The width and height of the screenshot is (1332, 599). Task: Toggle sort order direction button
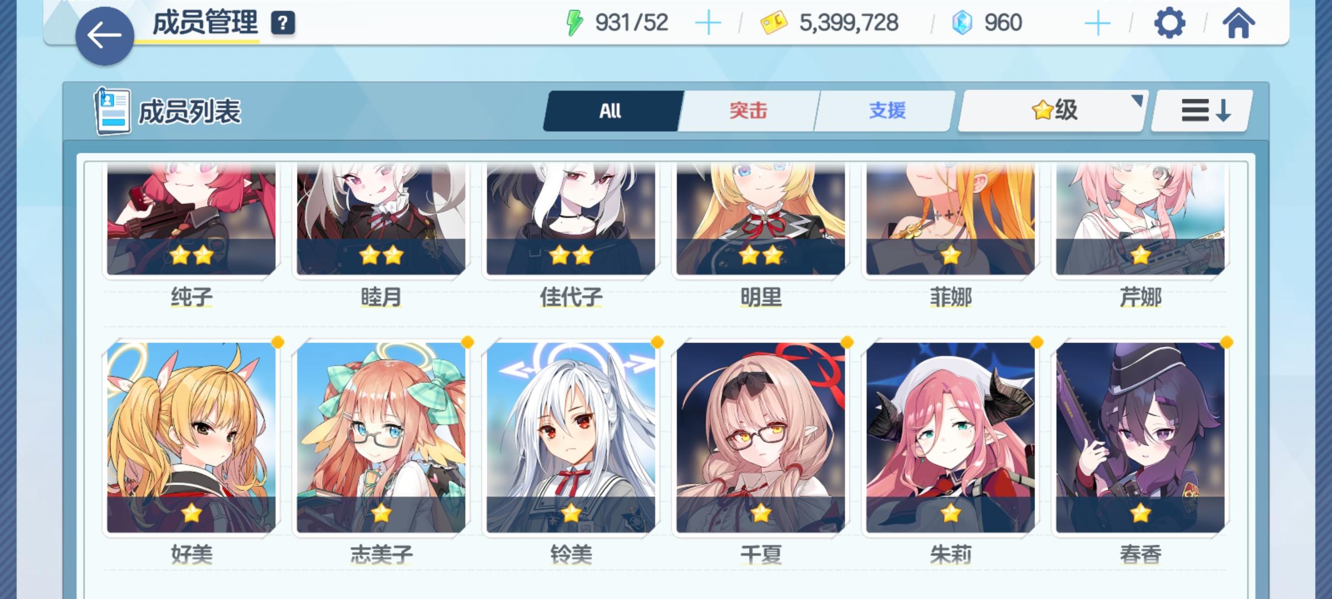click(1202, 110)
